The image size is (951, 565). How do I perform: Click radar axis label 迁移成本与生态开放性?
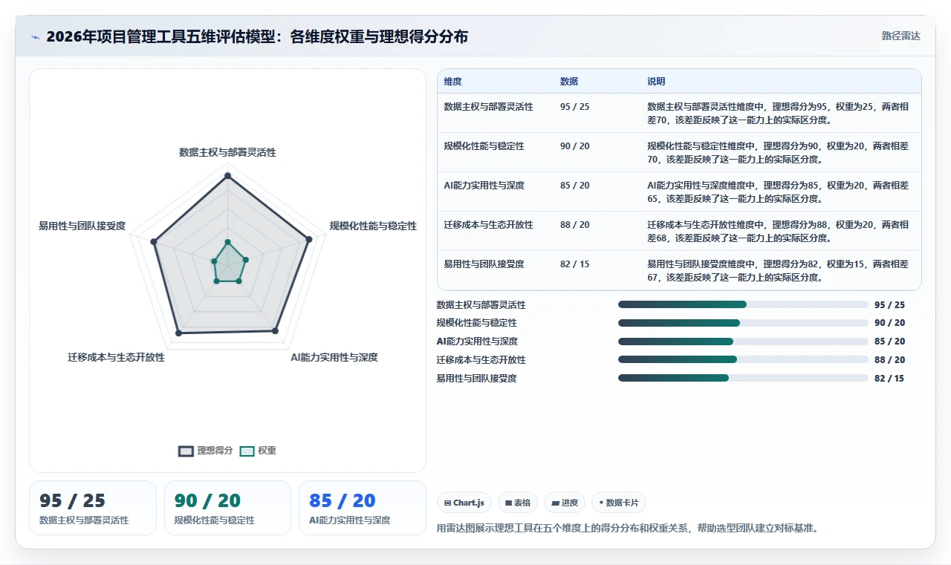tap(116, 357)
